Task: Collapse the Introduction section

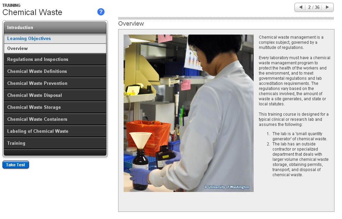Action: pos(55,27)
